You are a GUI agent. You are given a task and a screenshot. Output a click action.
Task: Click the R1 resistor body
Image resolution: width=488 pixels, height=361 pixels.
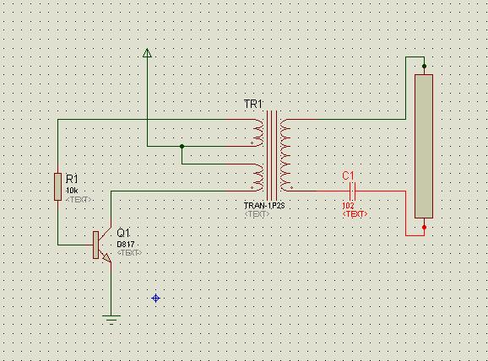tap(58, 186)
